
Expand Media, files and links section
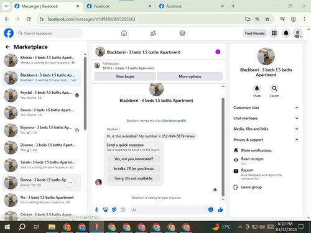point(266,129)
